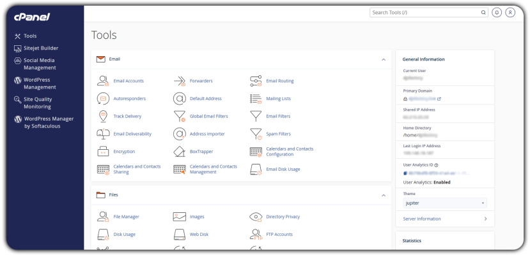Open the Email Accounts icon

click(103, 81)
